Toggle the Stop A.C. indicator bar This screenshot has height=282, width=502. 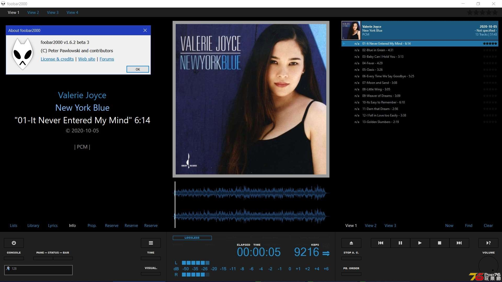[x=351, y=258]
